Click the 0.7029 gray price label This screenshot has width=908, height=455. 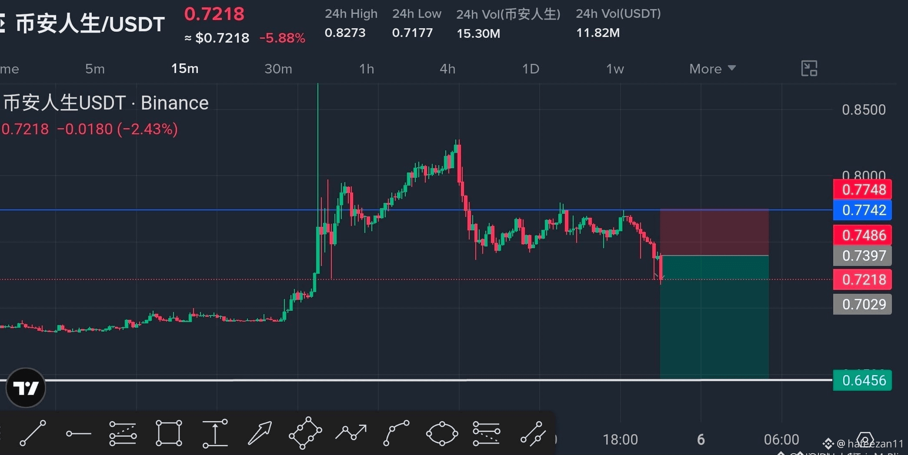862,304
